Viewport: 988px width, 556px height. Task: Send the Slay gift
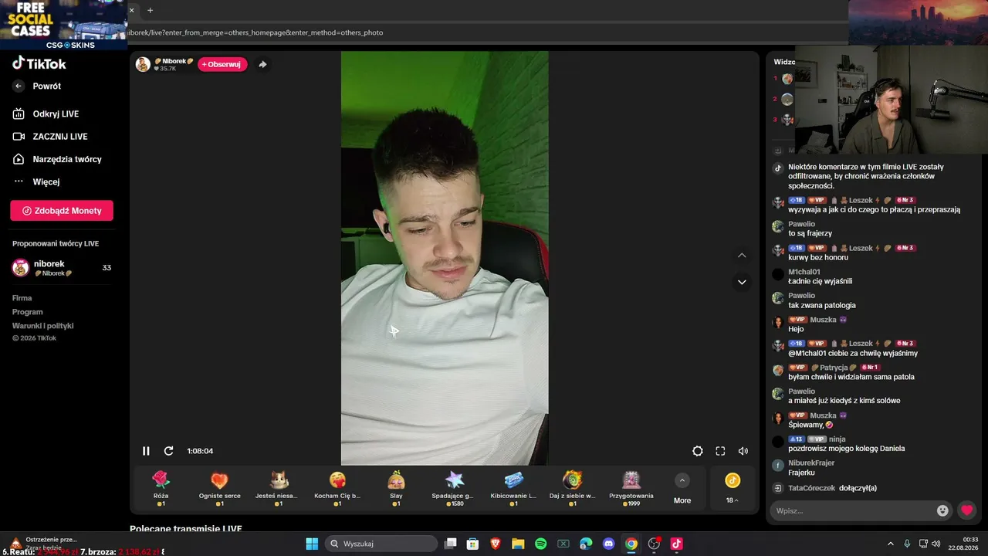pos(396,488)
